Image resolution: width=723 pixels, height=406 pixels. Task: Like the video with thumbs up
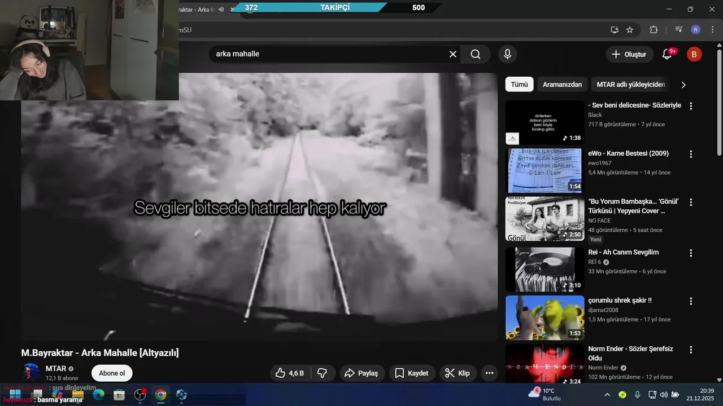290,373
